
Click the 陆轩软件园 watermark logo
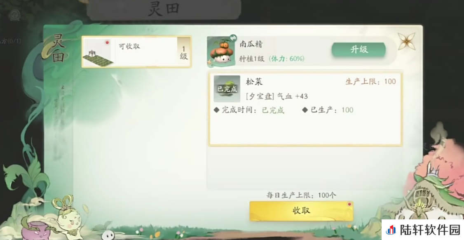pos(423,230)
